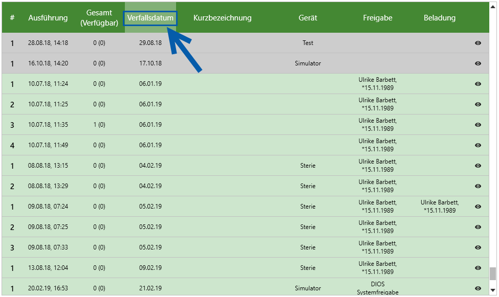
Task: View details of 16.10.18, 14:20 Simulator row
Action: (x=478, y=63)
